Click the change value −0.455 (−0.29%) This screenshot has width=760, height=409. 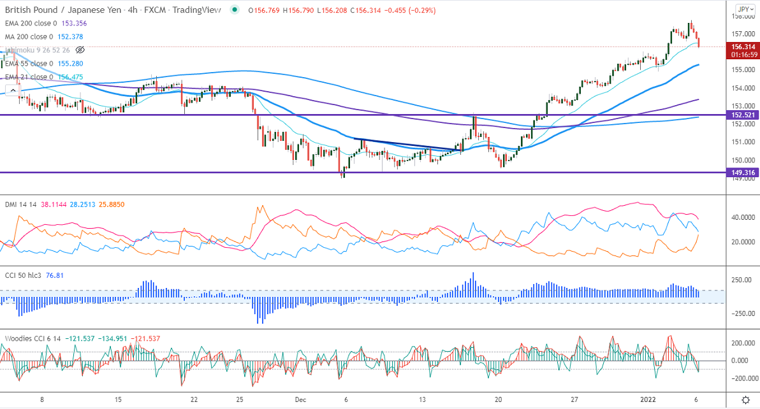[x=410, y=10]
